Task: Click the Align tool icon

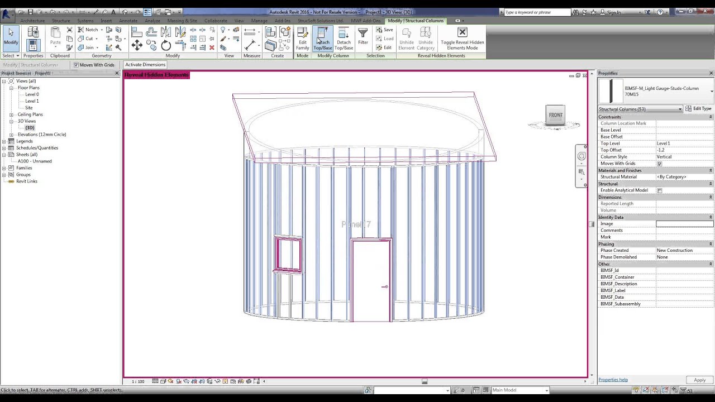Action: point(137,32)
